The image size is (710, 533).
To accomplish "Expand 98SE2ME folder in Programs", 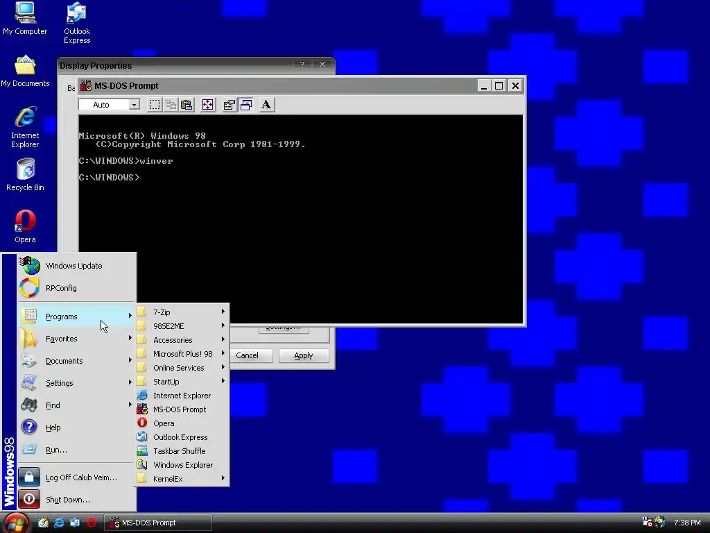I will (182, 326).
